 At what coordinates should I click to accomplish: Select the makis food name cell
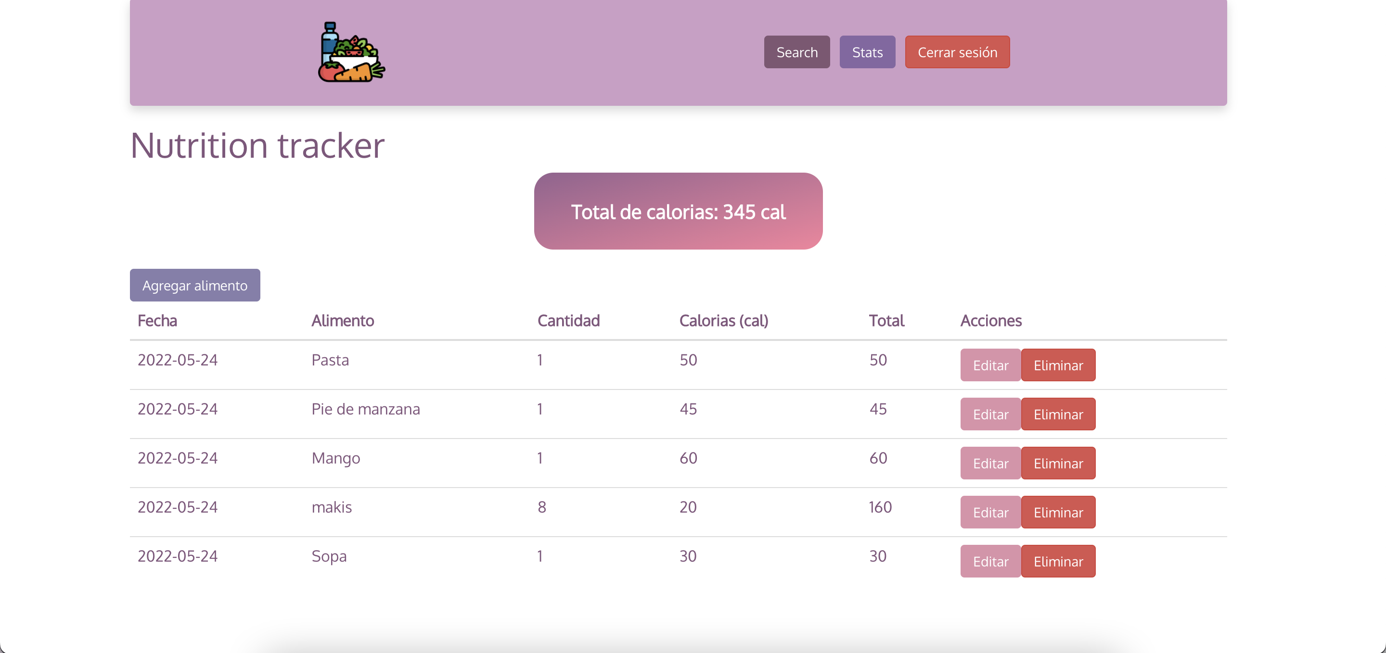tap(332, 507)
